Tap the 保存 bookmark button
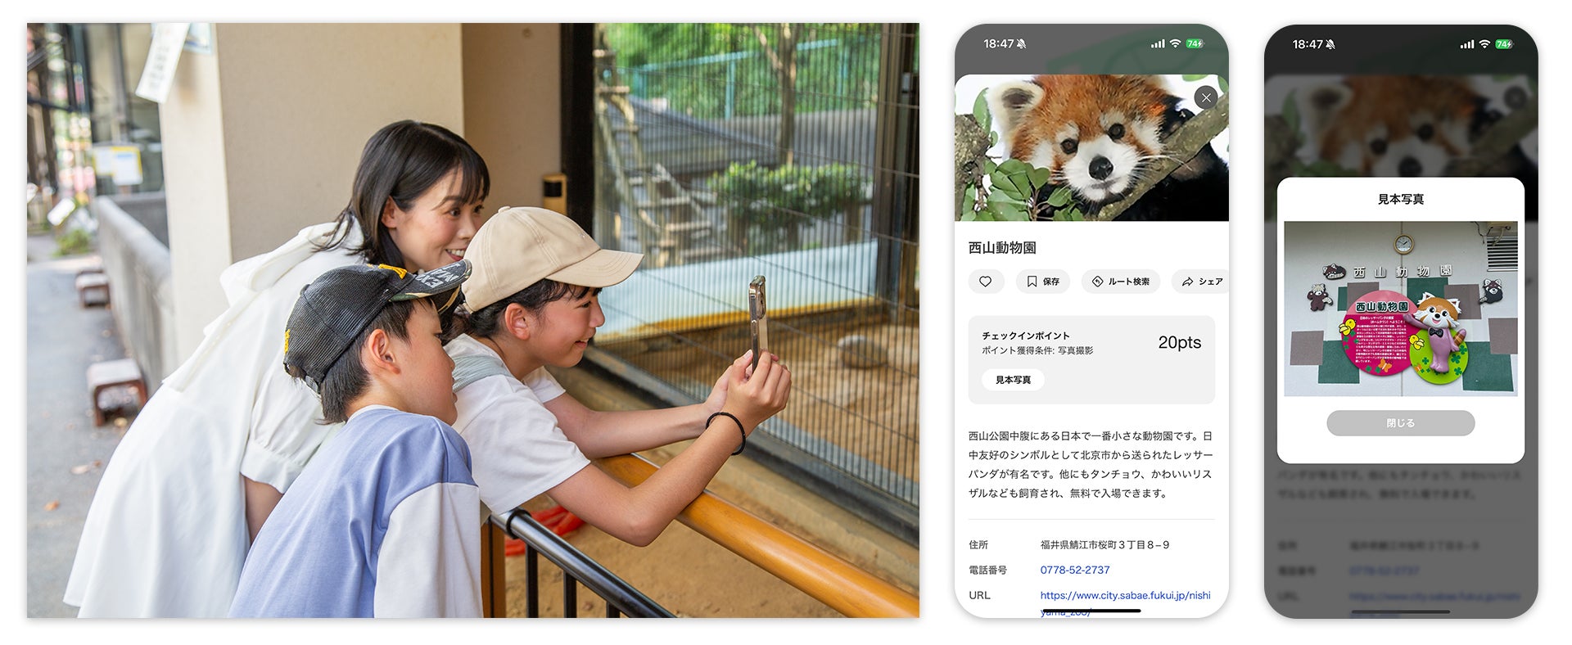 [x=1042, y=282]
